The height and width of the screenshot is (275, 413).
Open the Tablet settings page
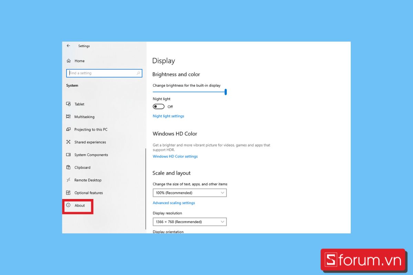coord(80,104)
